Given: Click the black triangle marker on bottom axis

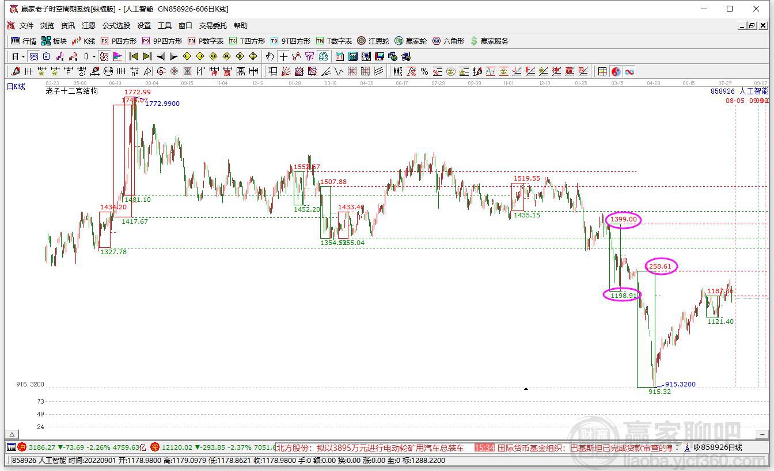Looking at the screenshot, I should 526,389.
